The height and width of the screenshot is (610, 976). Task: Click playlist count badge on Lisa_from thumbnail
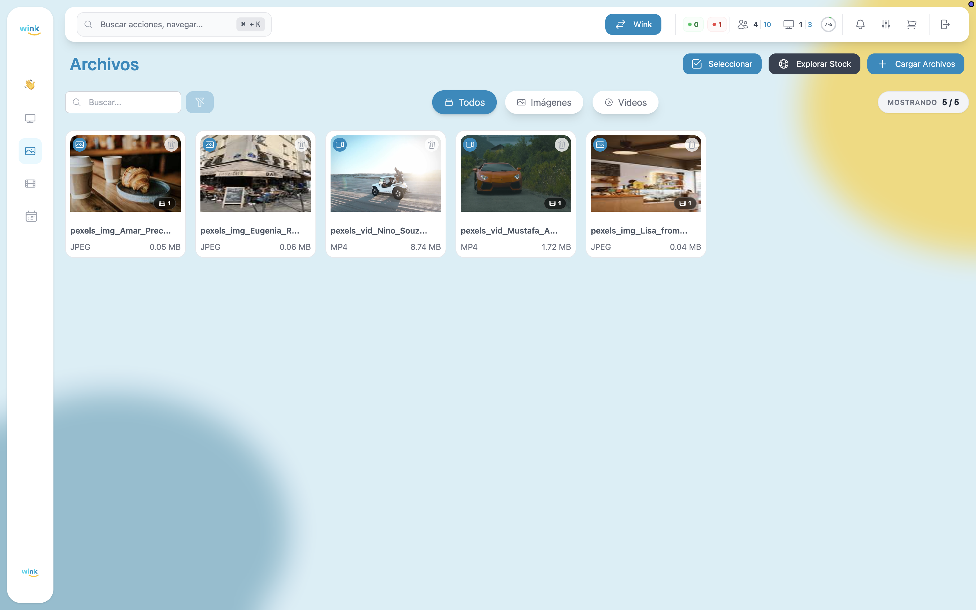click(x=685, y=203)
